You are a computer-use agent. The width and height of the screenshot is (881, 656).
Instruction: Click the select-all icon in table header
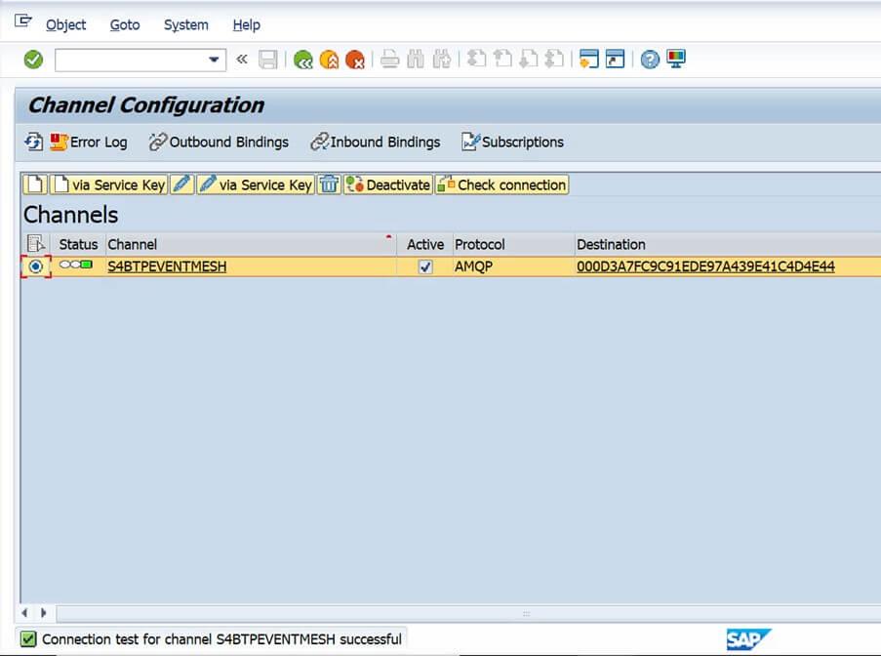(35, 244)
